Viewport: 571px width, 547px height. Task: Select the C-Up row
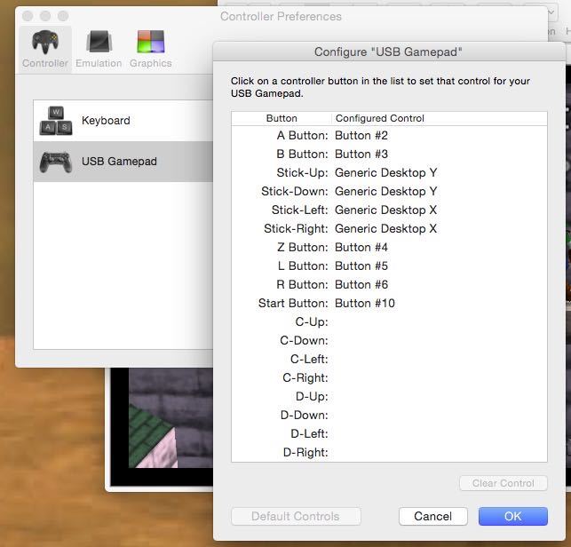pos(389,322)
